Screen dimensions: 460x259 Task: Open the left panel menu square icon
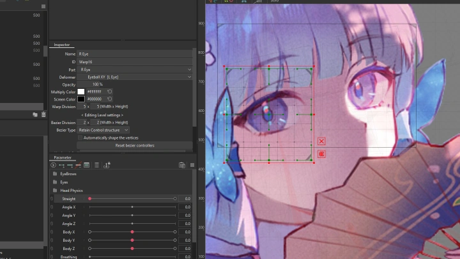click(x=43, y=6)
